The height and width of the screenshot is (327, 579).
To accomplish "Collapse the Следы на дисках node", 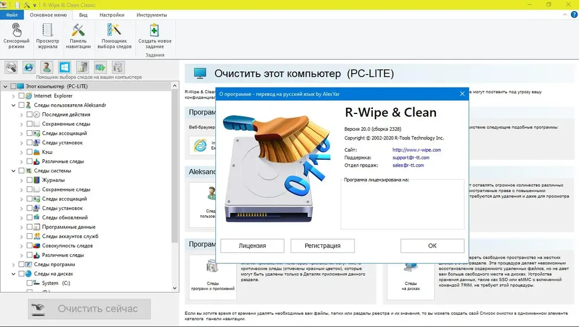I will click(13, 274).
